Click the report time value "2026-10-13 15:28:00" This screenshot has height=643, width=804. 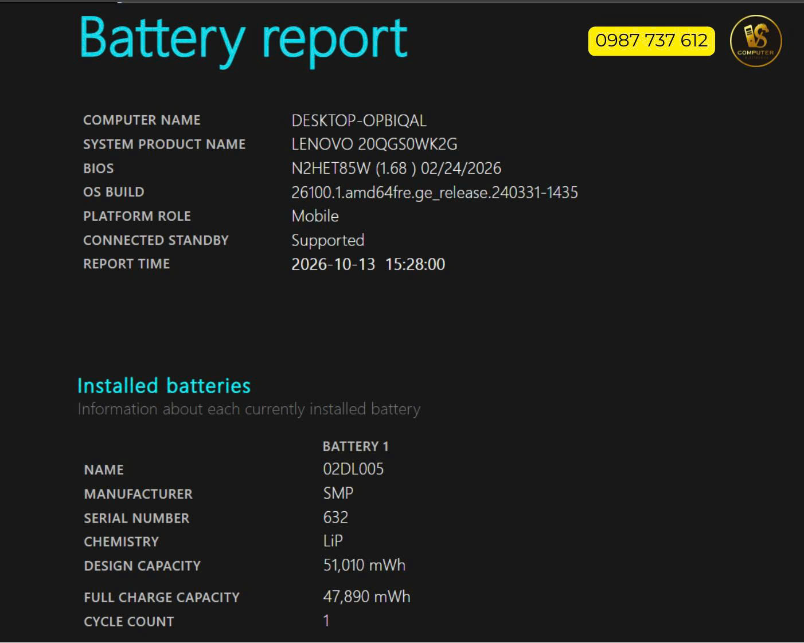point(368,264)
